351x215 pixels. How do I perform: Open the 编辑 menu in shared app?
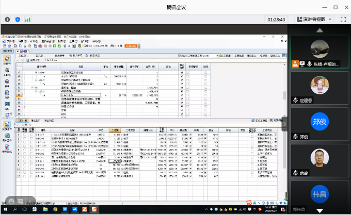(22, 41)
